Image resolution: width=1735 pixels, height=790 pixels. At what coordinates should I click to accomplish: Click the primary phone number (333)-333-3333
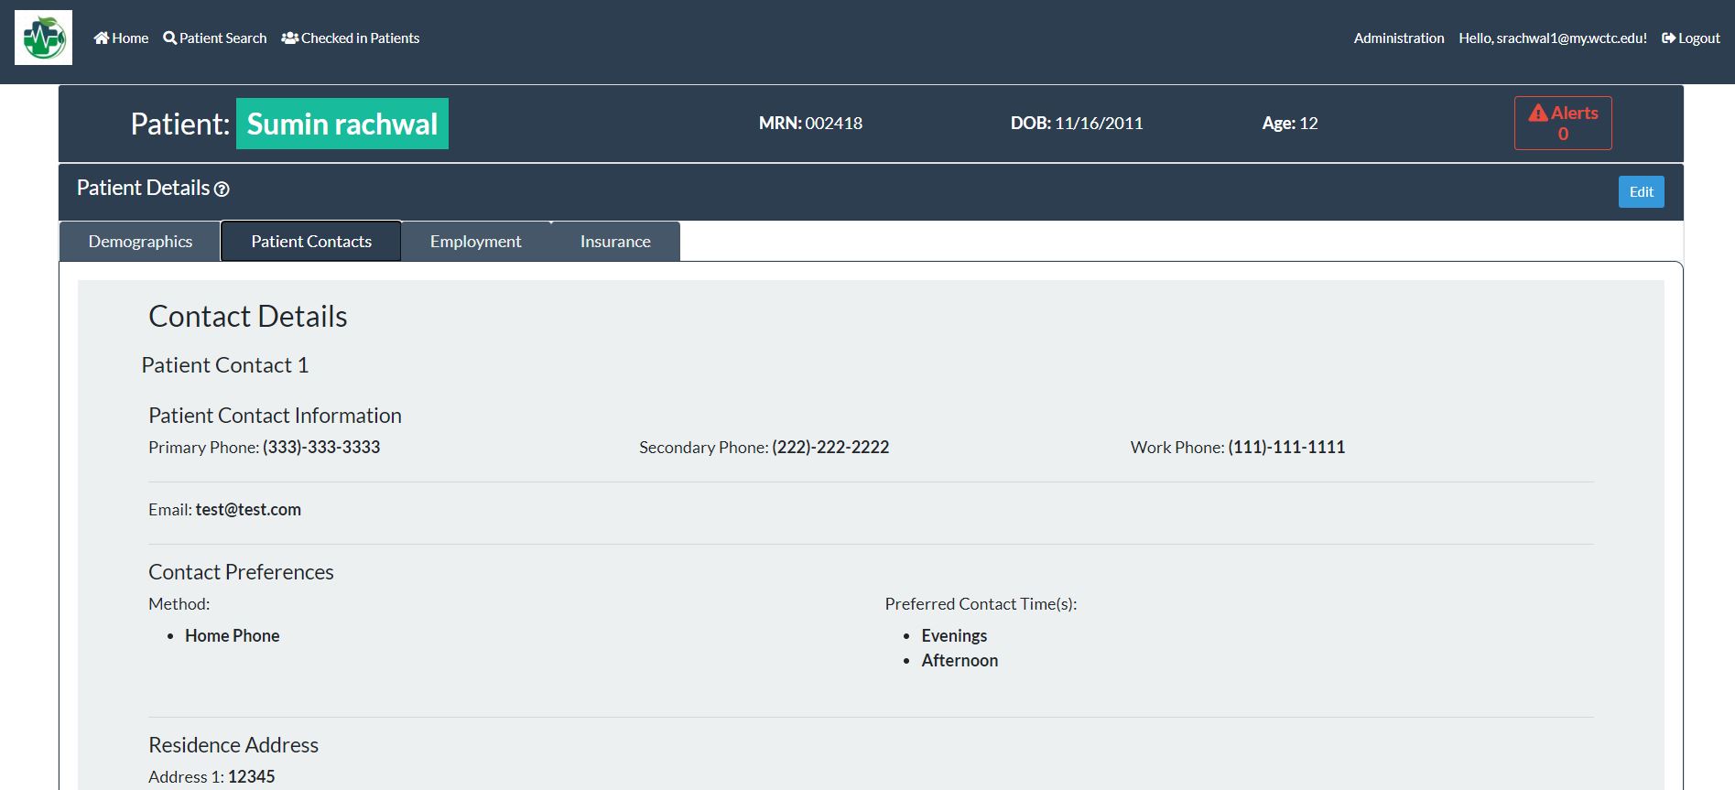pos(321,448)
